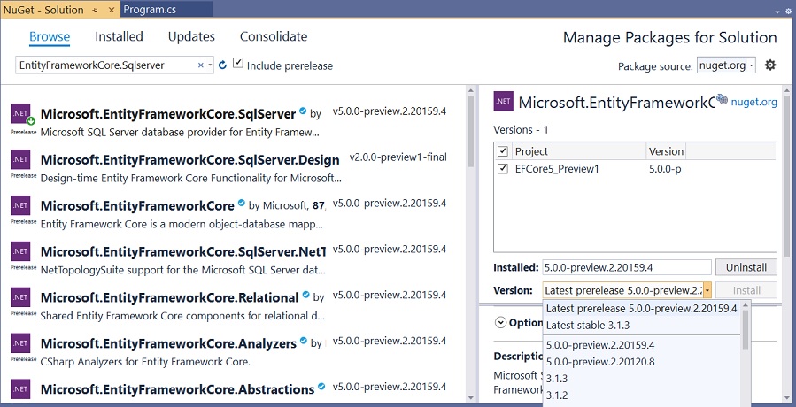The height and width of the screenshot is (407, 796).
Task: Click the version dropdown list scrollbar
Action: click(x=746, y=352)
